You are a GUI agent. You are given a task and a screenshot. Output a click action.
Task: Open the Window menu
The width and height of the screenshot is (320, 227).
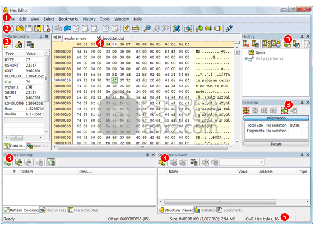pos(122,19)
